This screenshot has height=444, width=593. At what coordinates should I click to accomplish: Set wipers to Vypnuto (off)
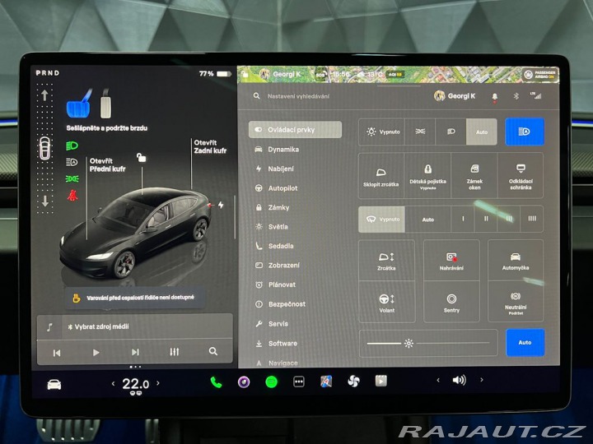click(x=381, y=219)
